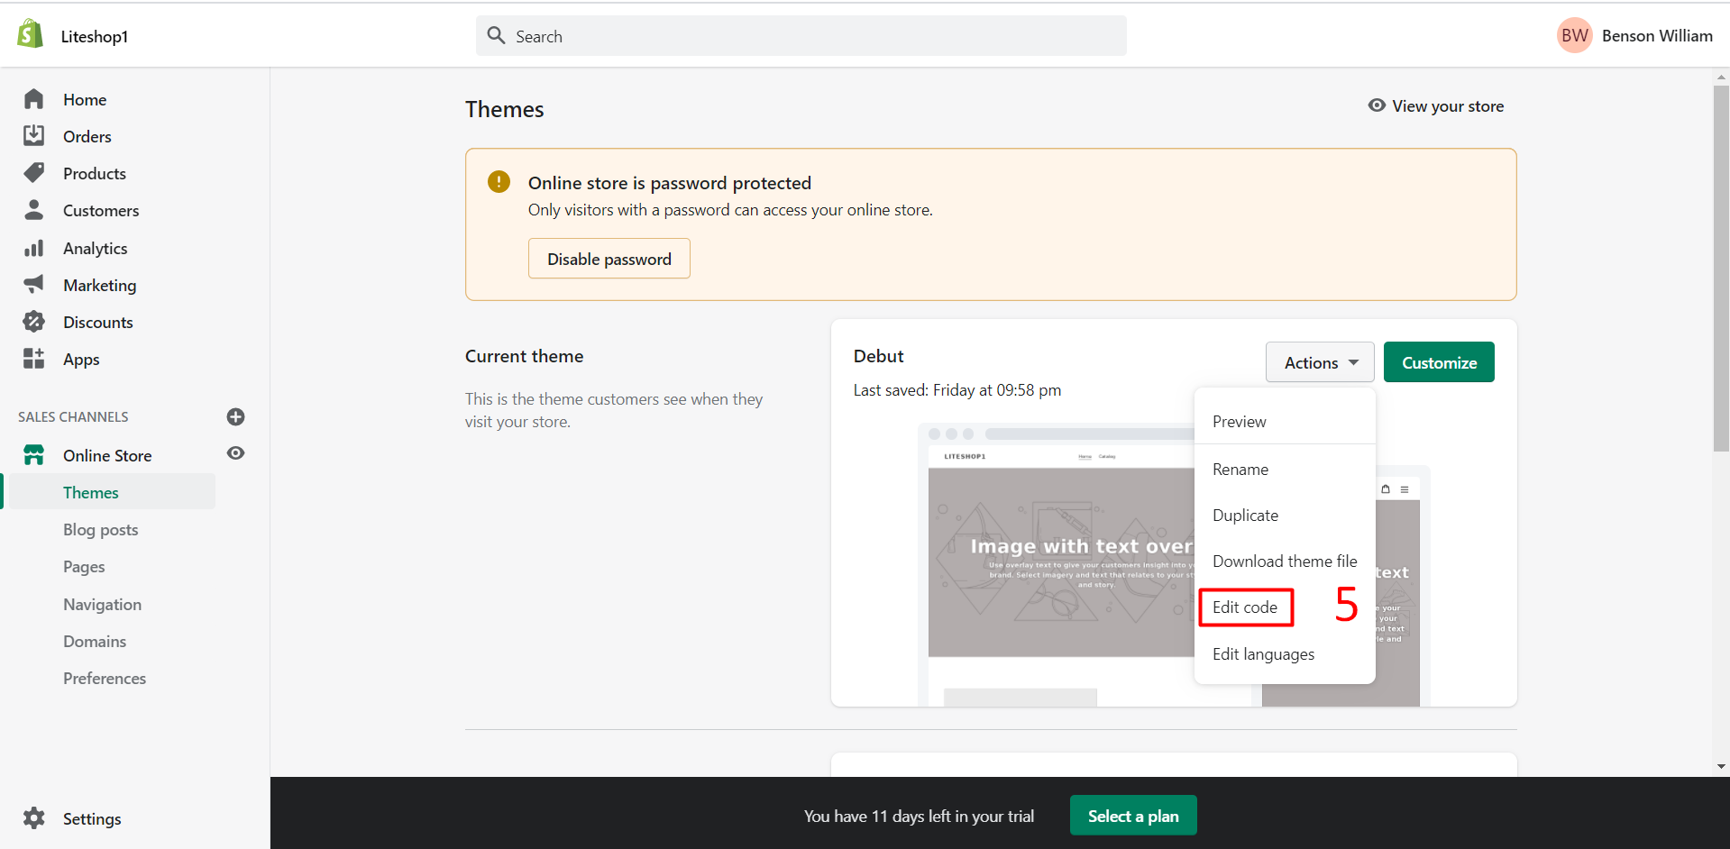Click the Products tag icon

click(34, 173)
